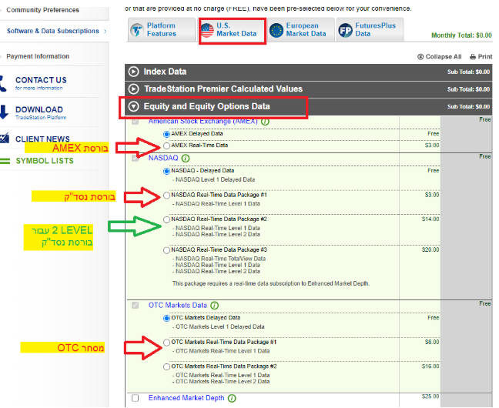This screenshot has width=499, height=408.
Task: Open the American Stock Exchange (AMEX) link
Action: [203, 122]
